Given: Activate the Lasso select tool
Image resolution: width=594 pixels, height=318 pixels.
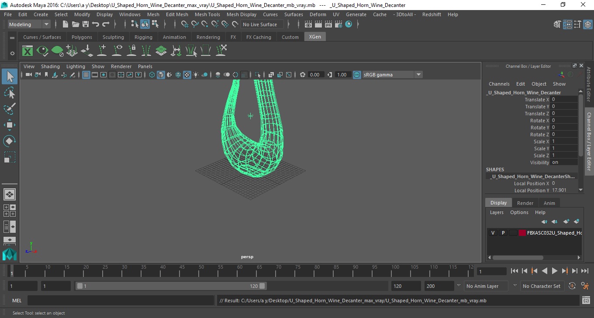Looking at the screenshot, I should click(x=10, y=93).
